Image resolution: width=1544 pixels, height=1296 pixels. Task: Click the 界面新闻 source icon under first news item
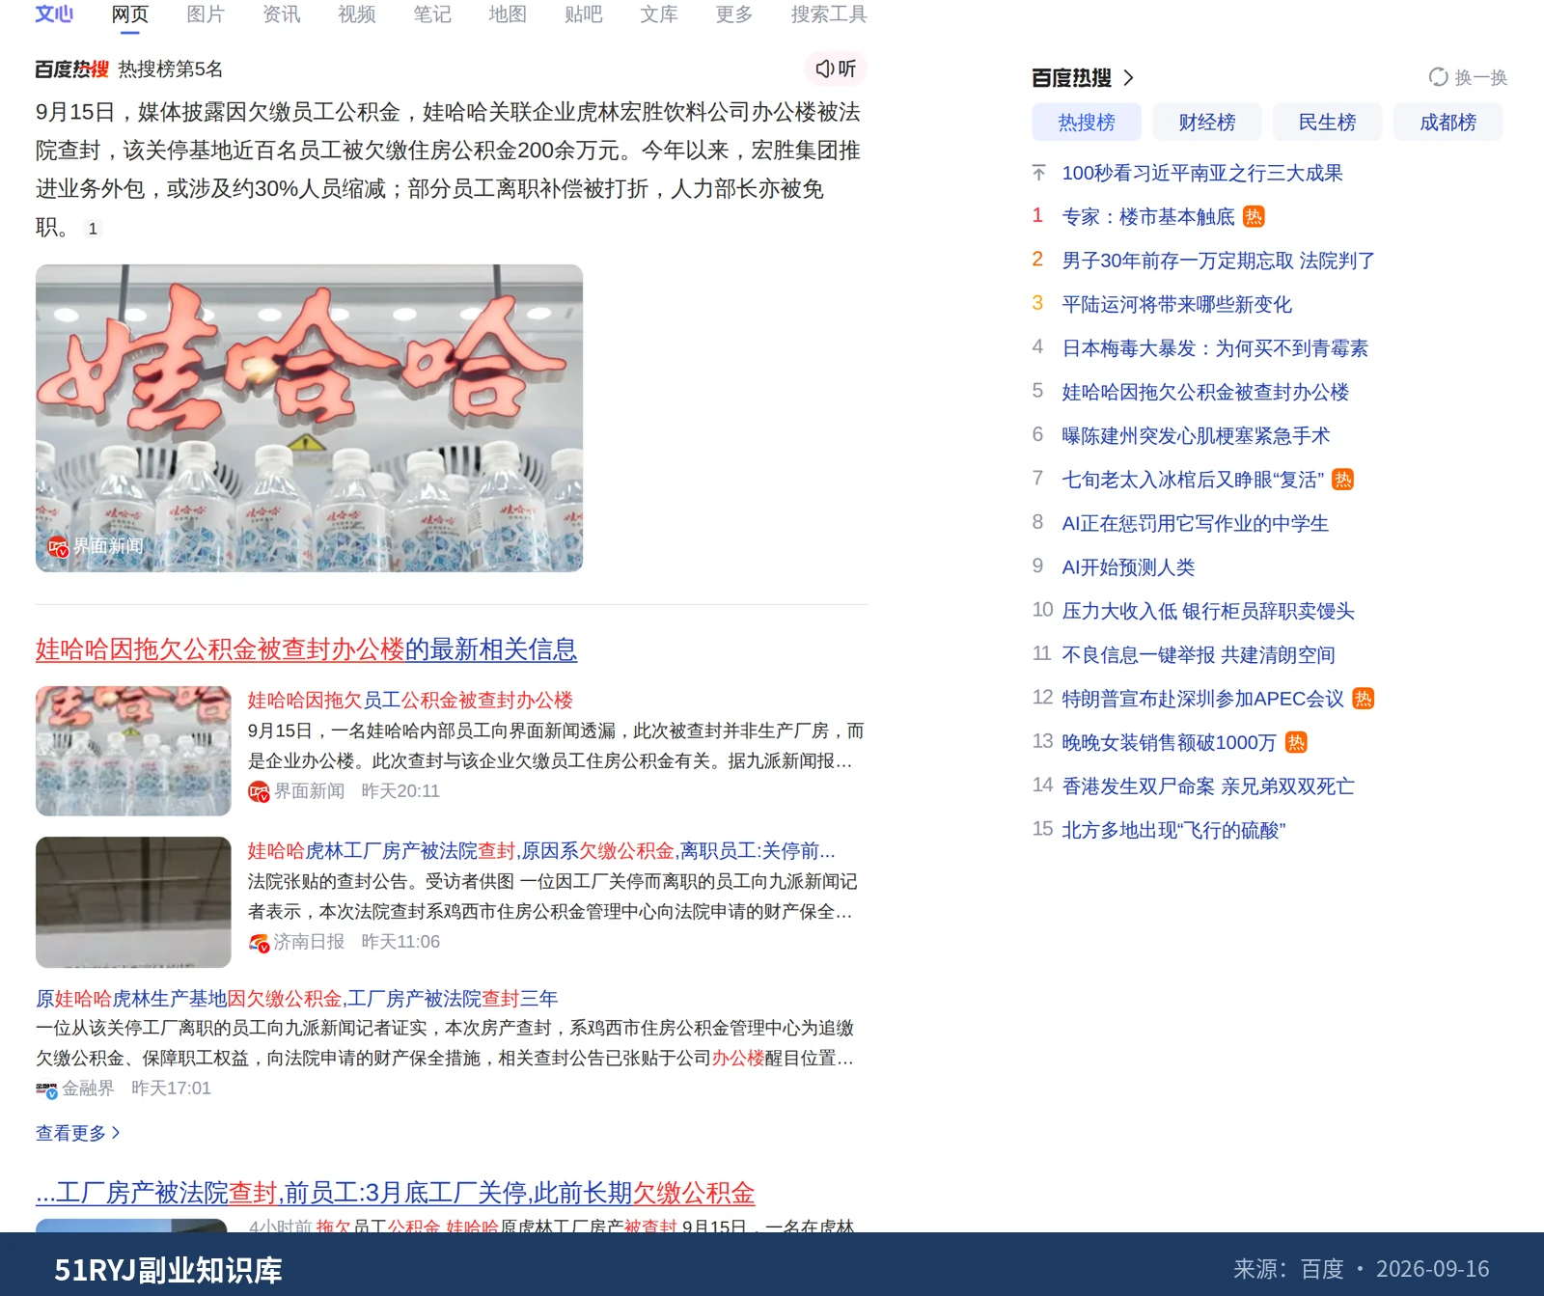(x=259, y=792)
